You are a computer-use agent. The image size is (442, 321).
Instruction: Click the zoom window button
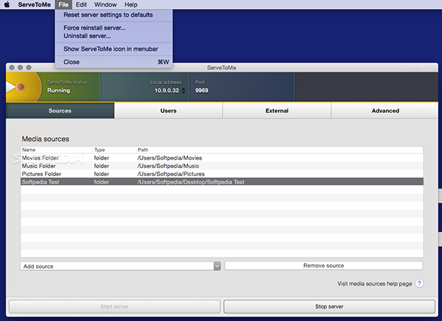[29, 67]
